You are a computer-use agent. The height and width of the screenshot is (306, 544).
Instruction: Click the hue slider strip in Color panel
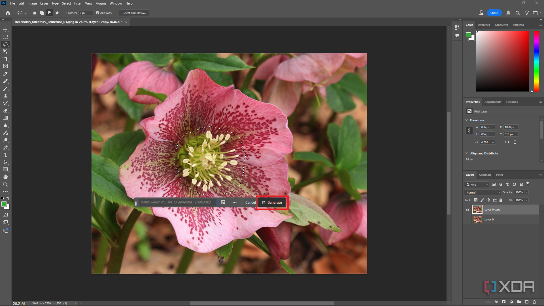pos(536,61)
